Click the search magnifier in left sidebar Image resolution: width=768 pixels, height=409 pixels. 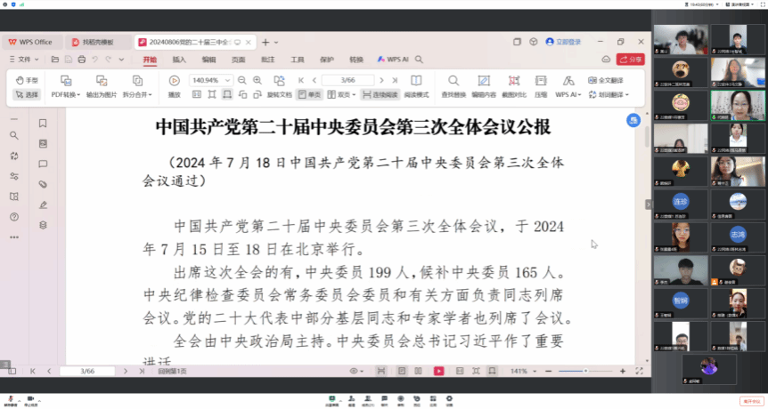tap(13, 135)
